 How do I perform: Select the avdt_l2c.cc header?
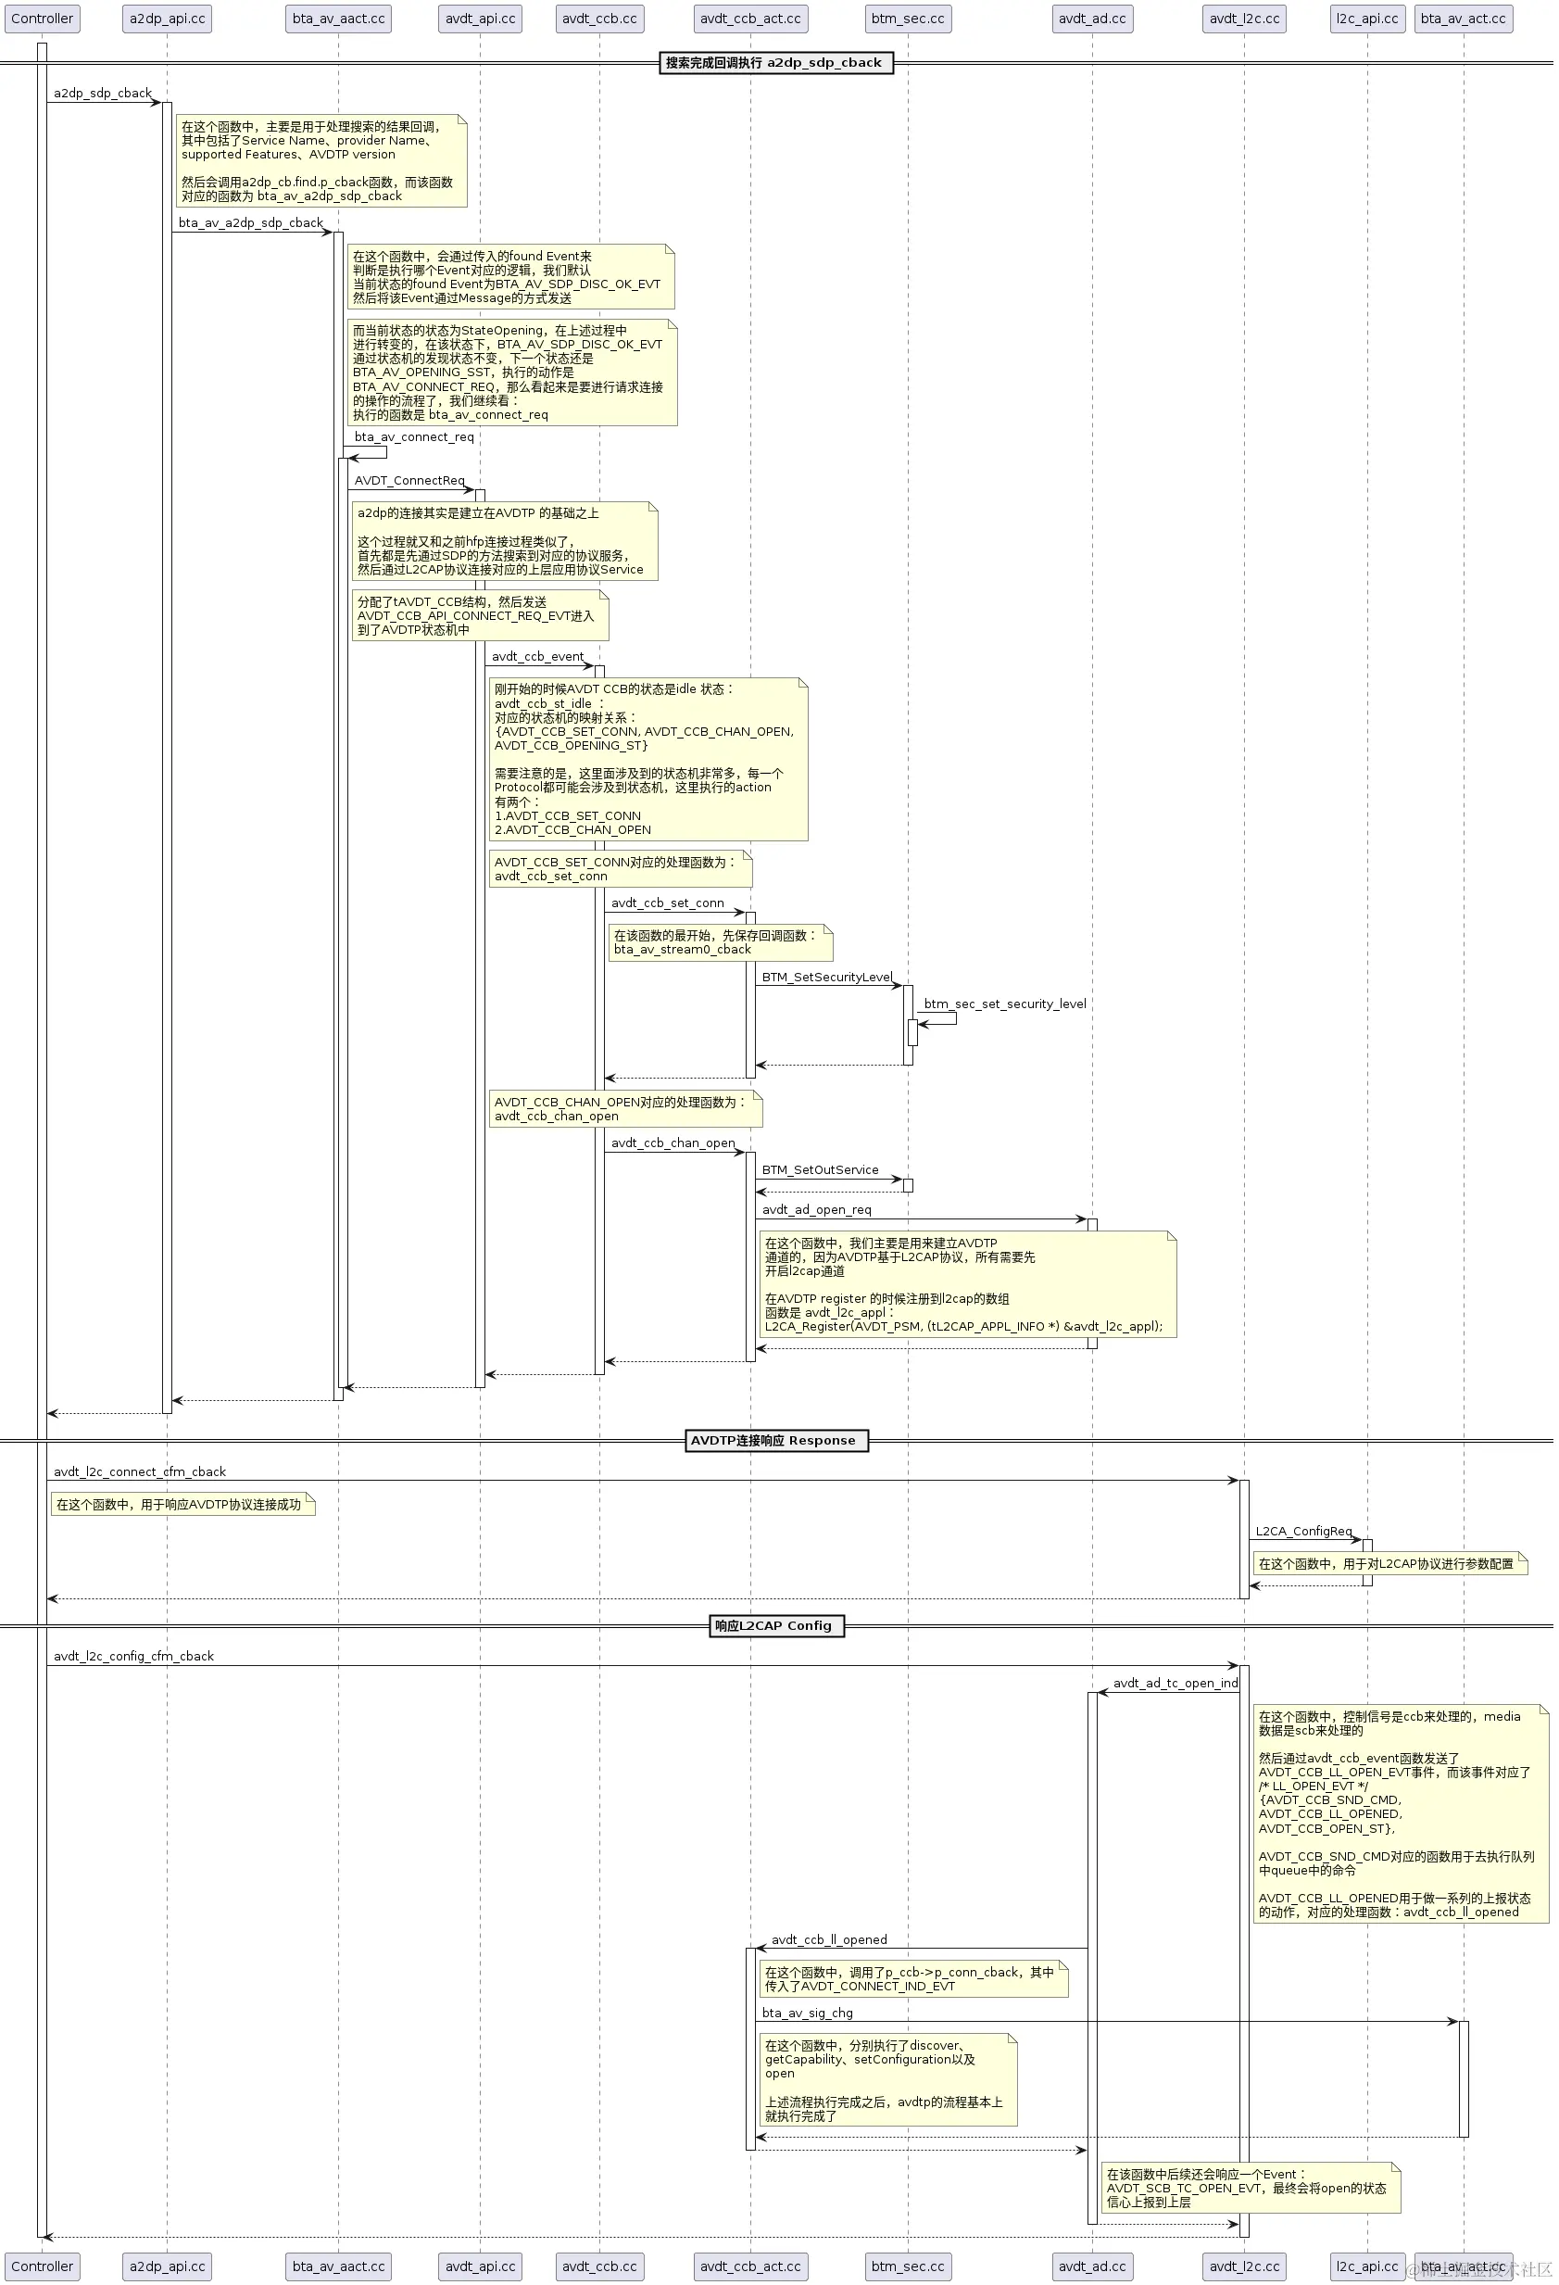1243,18
